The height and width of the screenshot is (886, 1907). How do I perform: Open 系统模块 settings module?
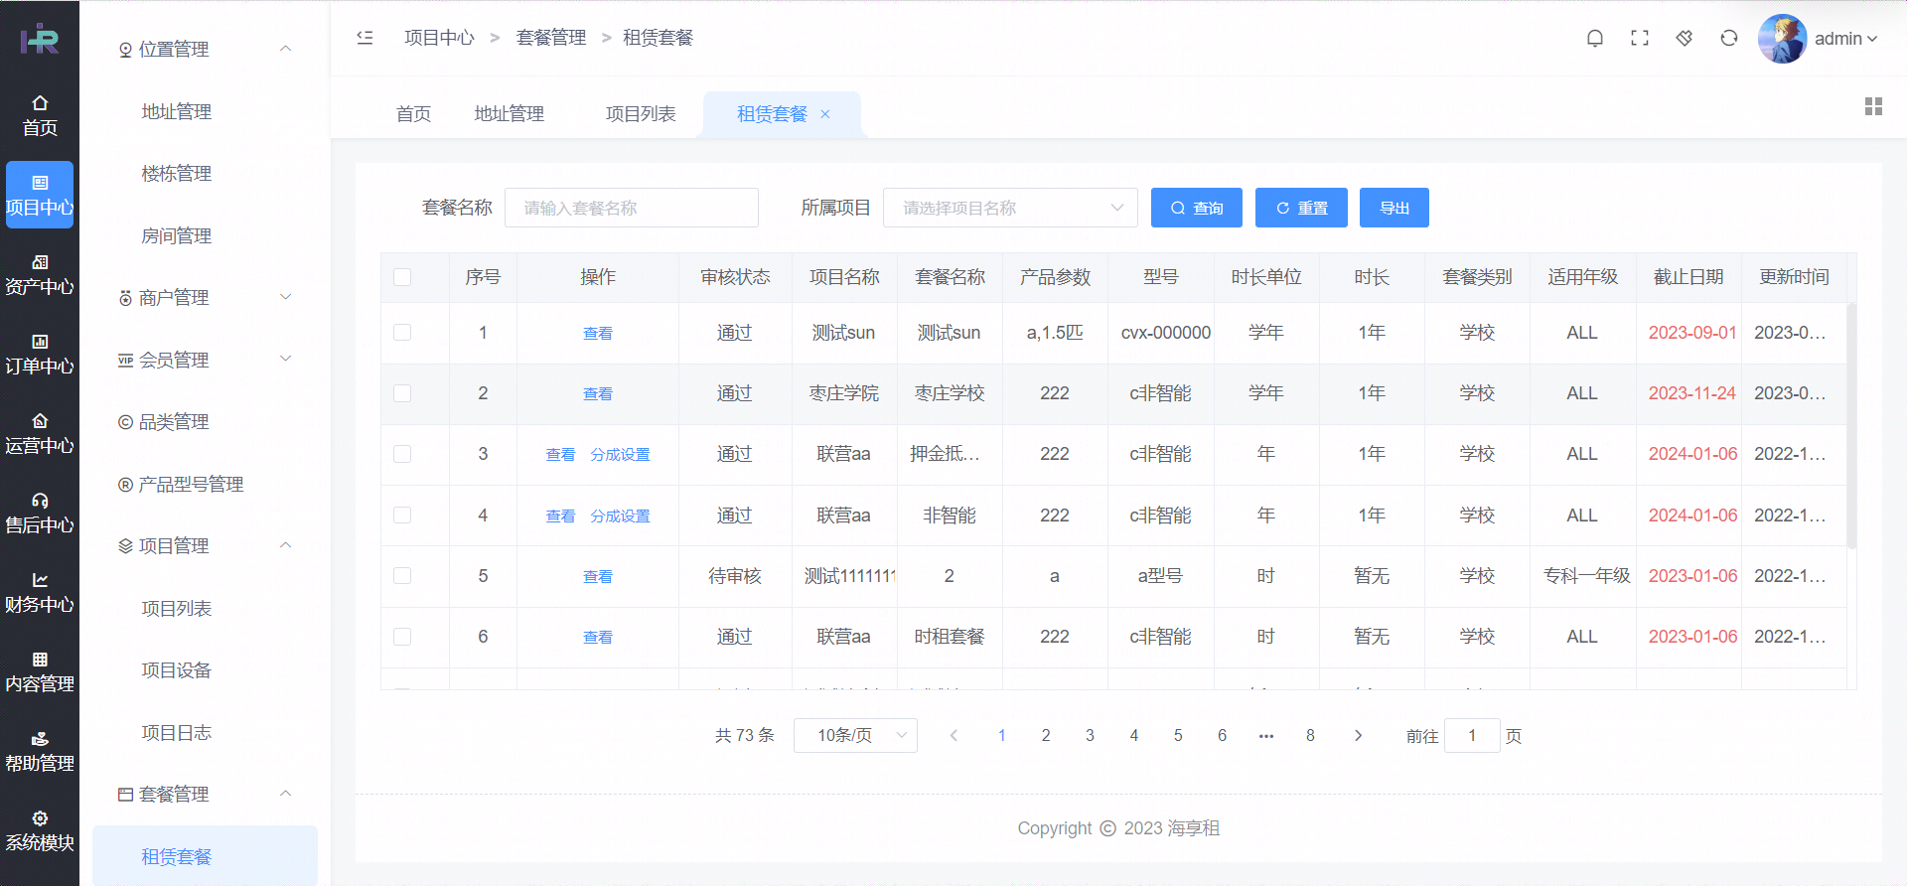tap(40, 830)
